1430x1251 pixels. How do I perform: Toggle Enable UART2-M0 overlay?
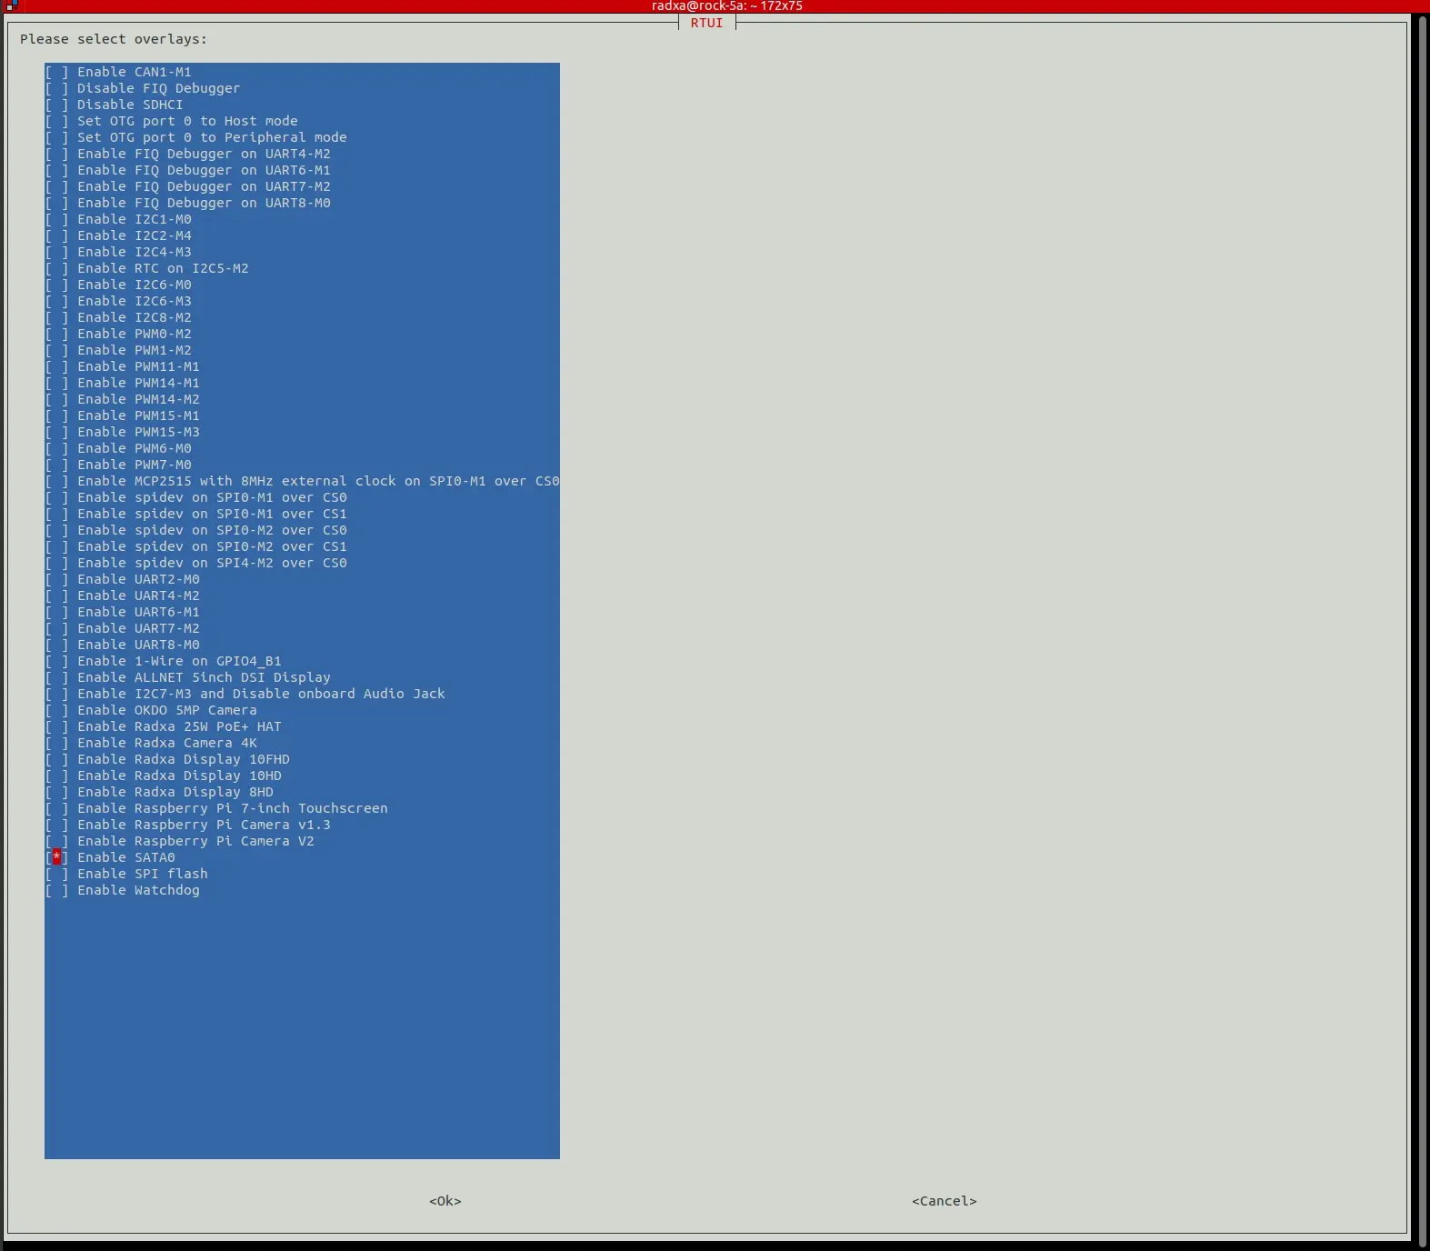click(56, 579)
